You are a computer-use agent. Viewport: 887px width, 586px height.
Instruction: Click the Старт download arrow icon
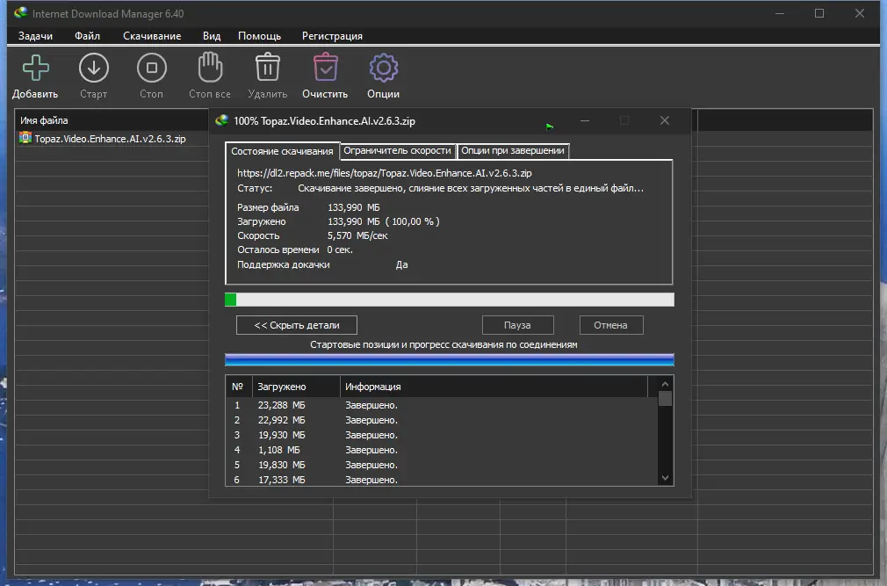(94, 68)
